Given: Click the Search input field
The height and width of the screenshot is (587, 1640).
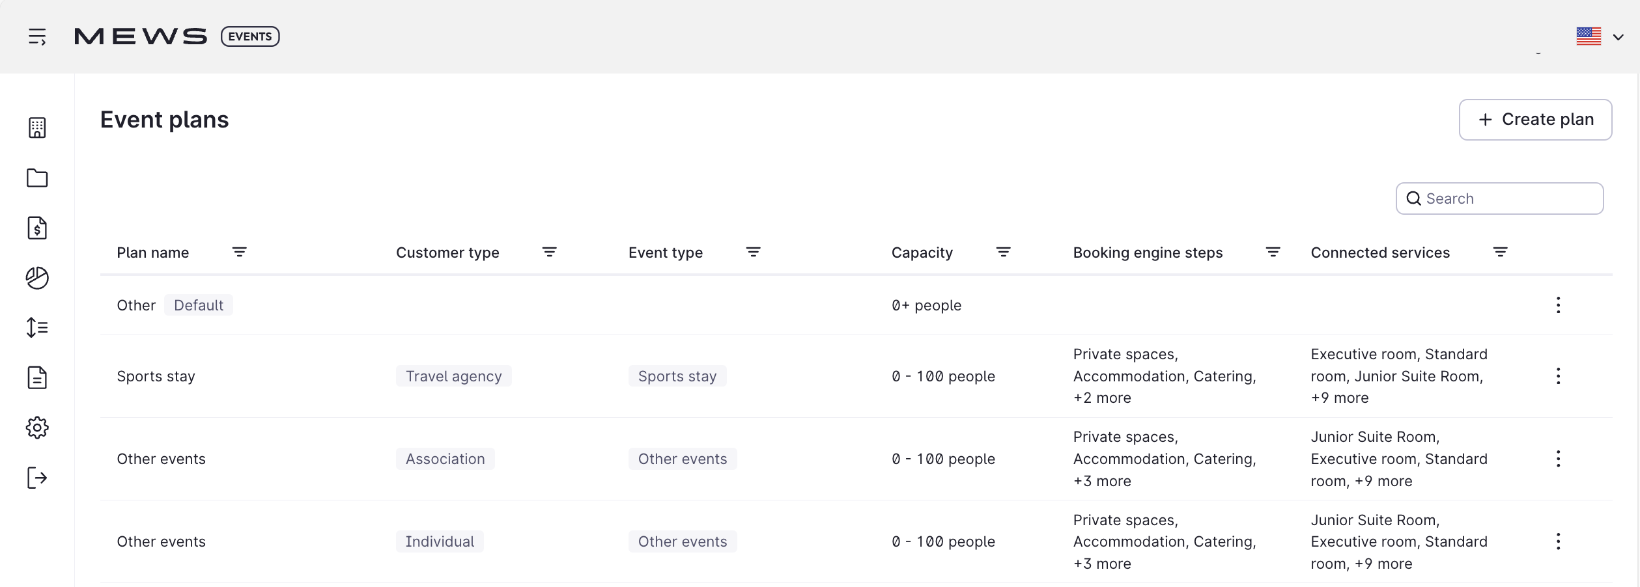Looking at the screenshot, I should [1500, 198].
